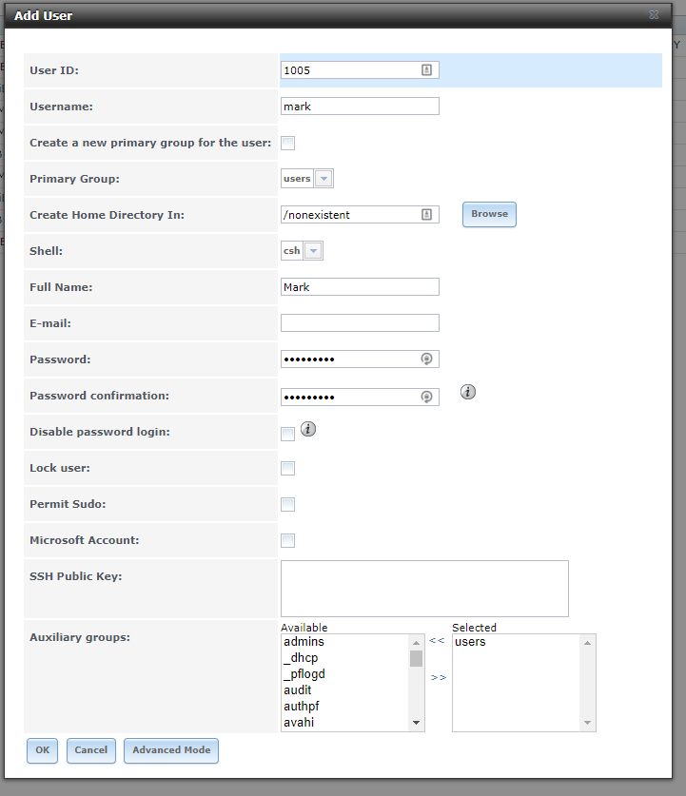Click Available list scroll down arrow
This screenshot has width=686, height=796.
pyautogui.click(x=417, y=723)
